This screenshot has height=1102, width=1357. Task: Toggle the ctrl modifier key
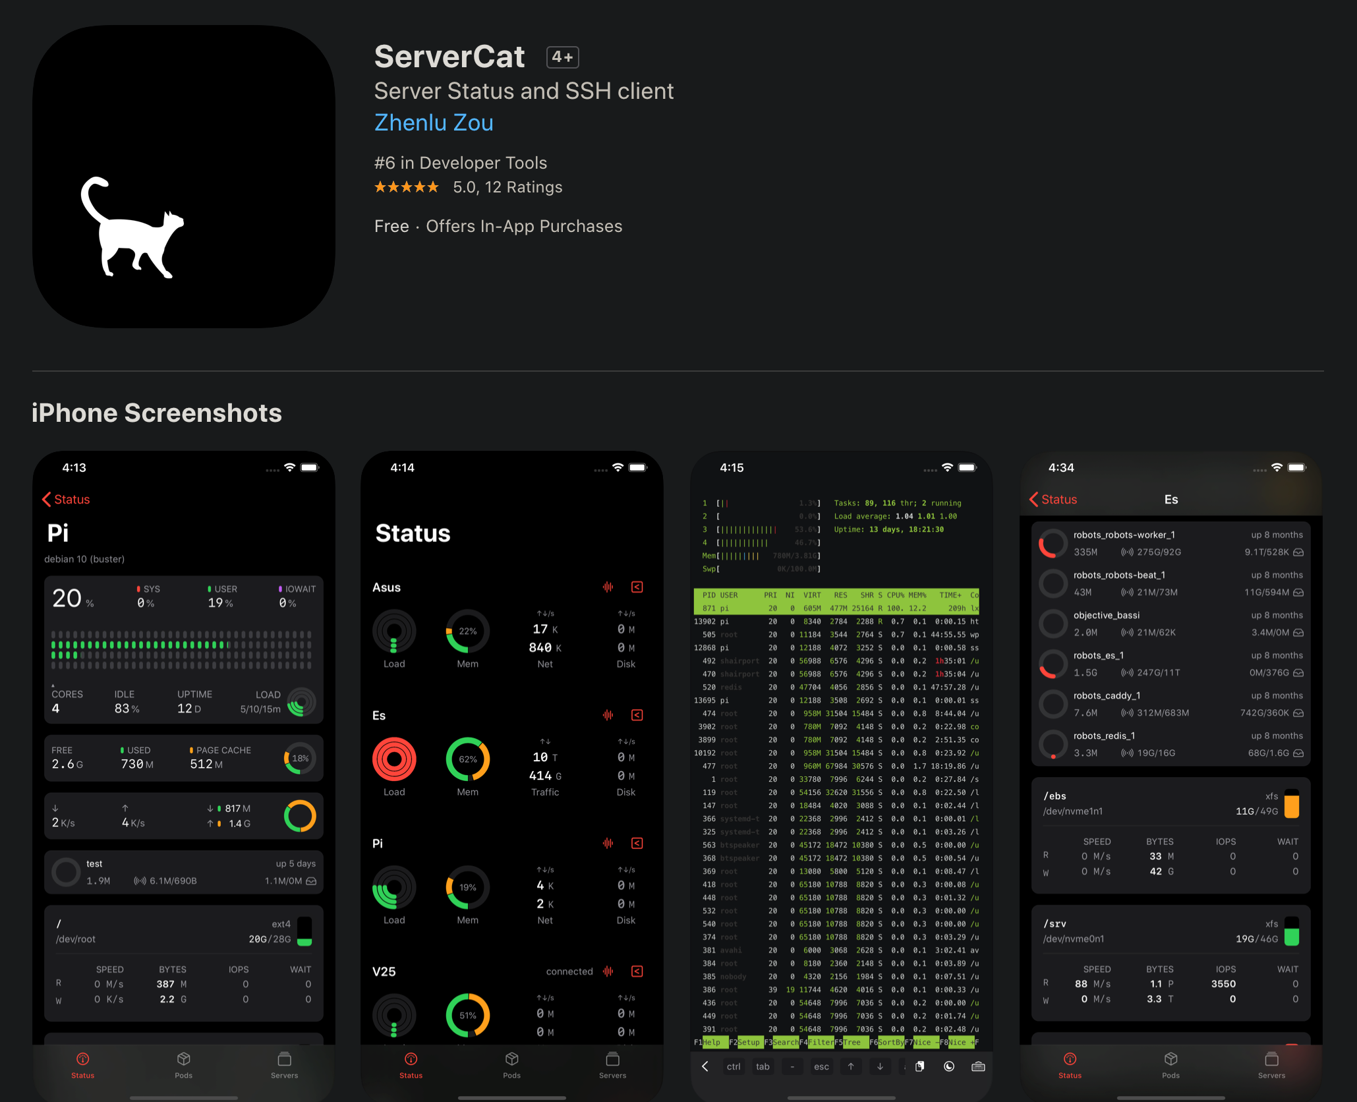click(x=734, y=1066)
